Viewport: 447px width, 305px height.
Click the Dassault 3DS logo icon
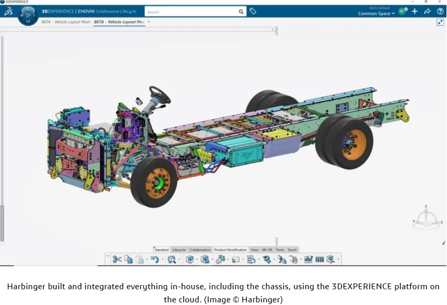coord(8,12)
